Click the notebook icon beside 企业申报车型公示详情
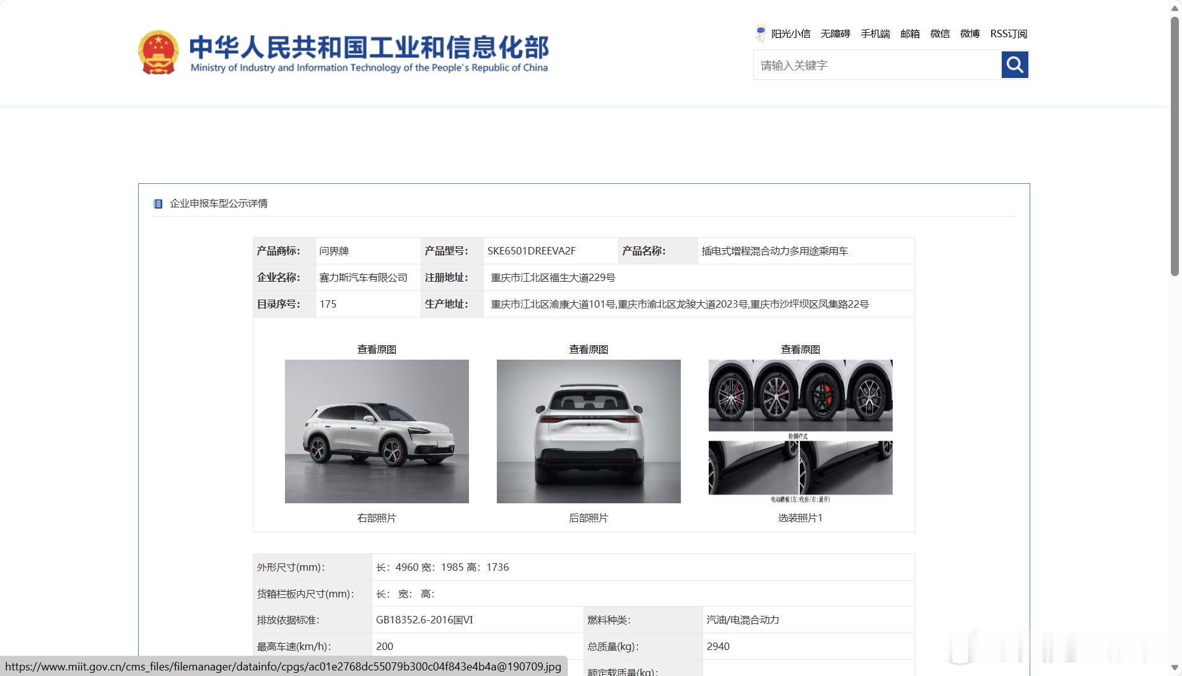 pos(157,203)
